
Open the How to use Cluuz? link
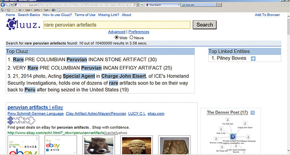pyautogui.click(x=57, y=15)
